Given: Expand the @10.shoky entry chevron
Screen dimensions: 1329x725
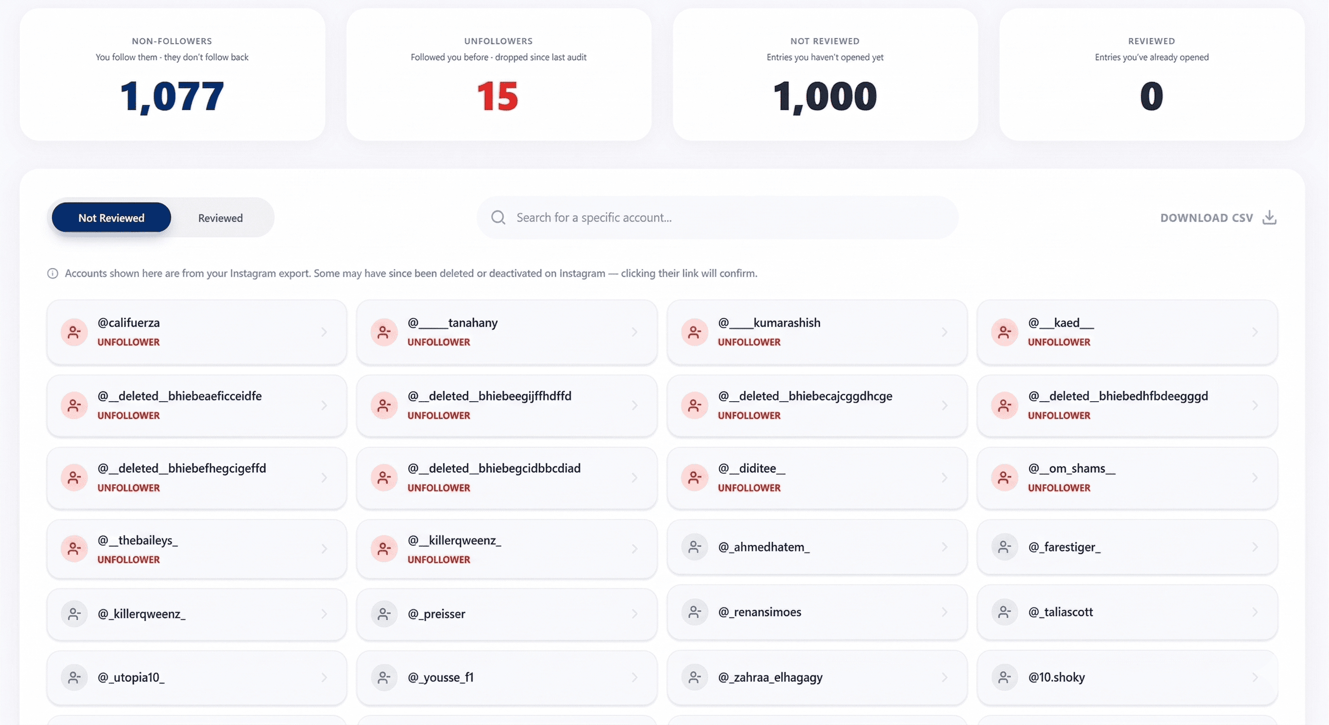Looking at the screenshot, I should [1256, 677].
